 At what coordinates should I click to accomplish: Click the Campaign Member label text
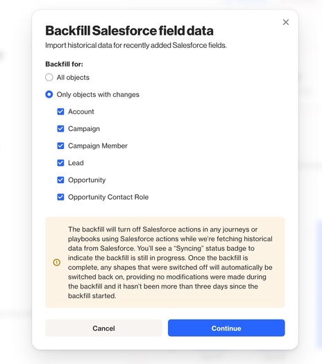tap(98, 146)
